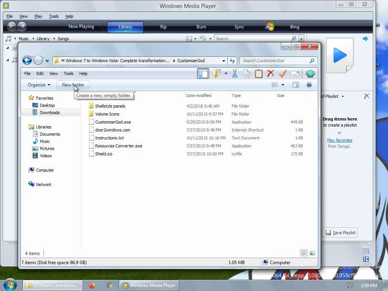Select Favorites in navigation pane
The image size is (388, 291).
coord(44,98)
